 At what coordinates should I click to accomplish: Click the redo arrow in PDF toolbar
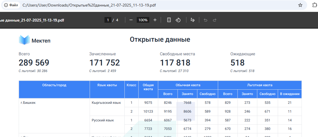pyautogui.click(x=215, y=20)
